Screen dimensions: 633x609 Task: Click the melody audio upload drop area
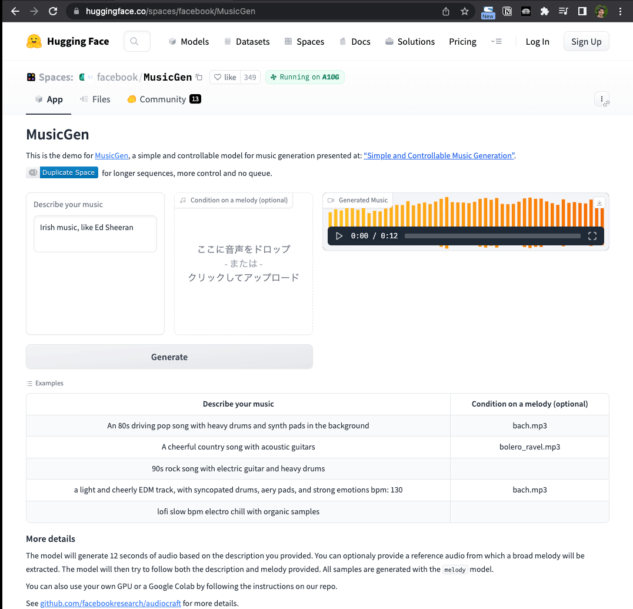tap(244, 263)
